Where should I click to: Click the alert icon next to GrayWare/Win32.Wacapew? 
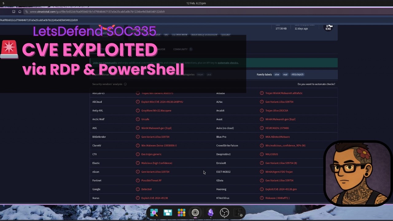click(x=138, y=110)
